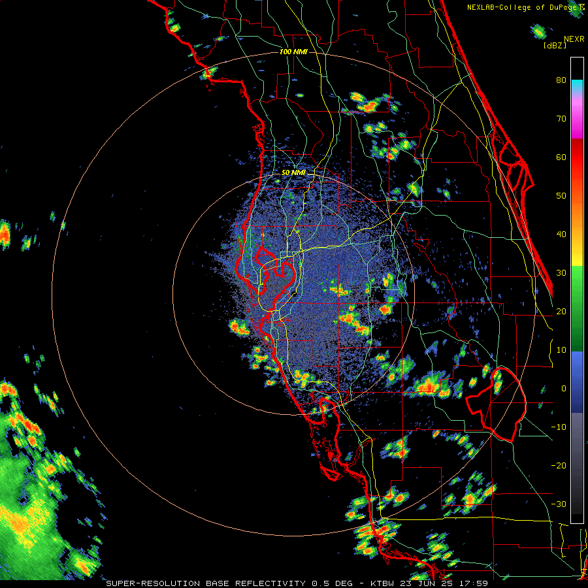Click the "NEXR" label above the color bar
Screen dimensions: 588x588
574,39
